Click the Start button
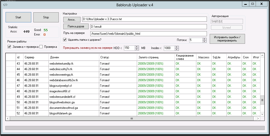The image size is (270, 136). tap(18, 17)
